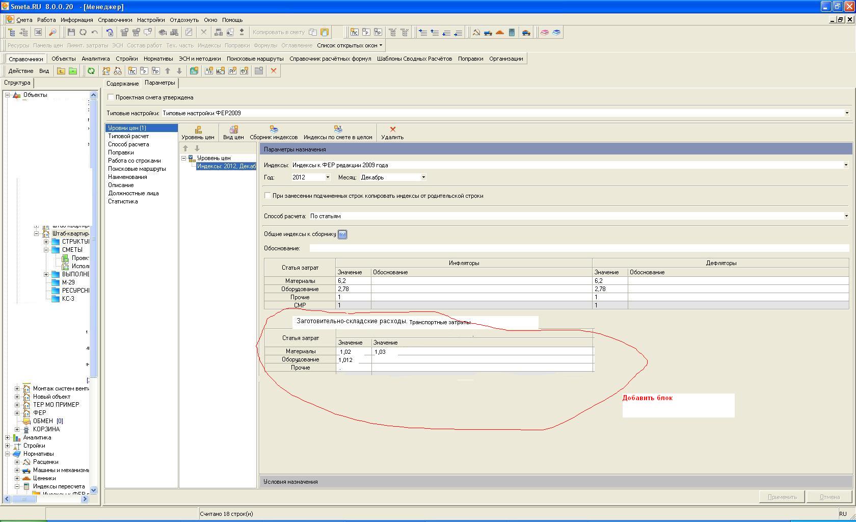Viewport: 856px width, 522px height.
Task: Open the Год 2012 dropdown
Action: coord(328,177)
